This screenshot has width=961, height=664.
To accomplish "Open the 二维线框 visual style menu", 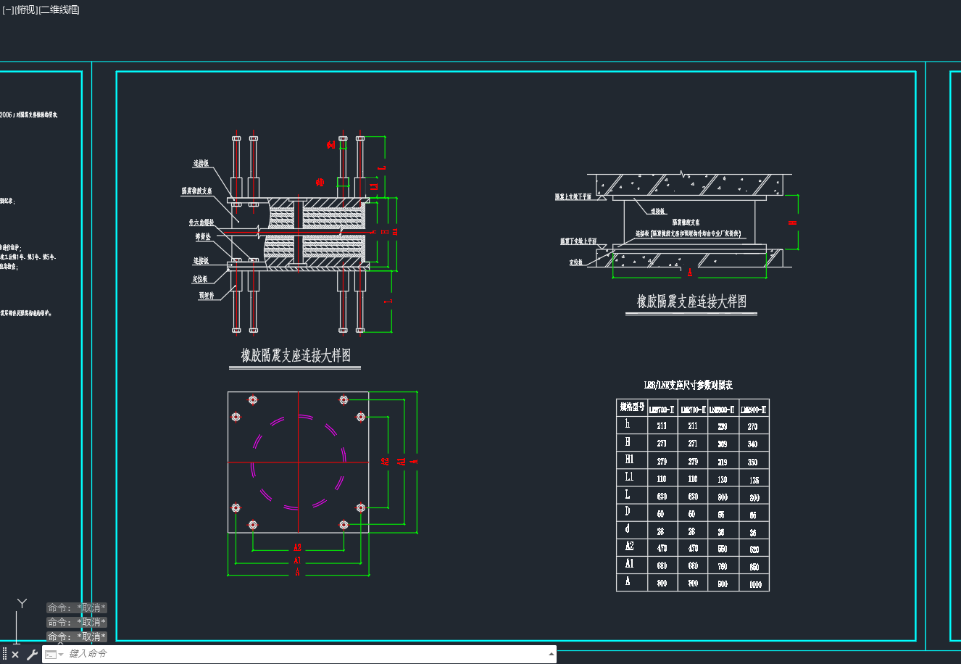I will [59, 9].
